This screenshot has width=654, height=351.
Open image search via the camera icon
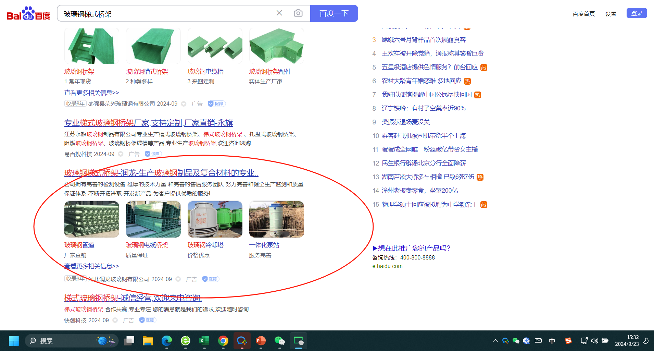(298, 13)
